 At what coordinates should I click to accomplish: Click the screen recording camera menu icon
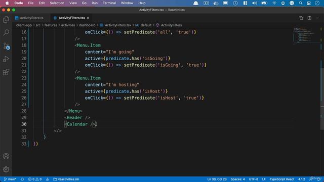click(206, 3)
